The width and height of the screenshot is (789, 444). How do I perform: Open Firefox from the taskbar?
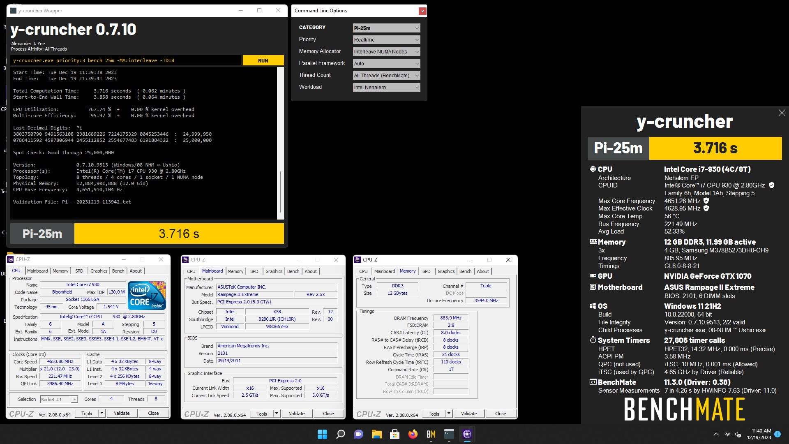pyautogui.click(x=413, y=434)
